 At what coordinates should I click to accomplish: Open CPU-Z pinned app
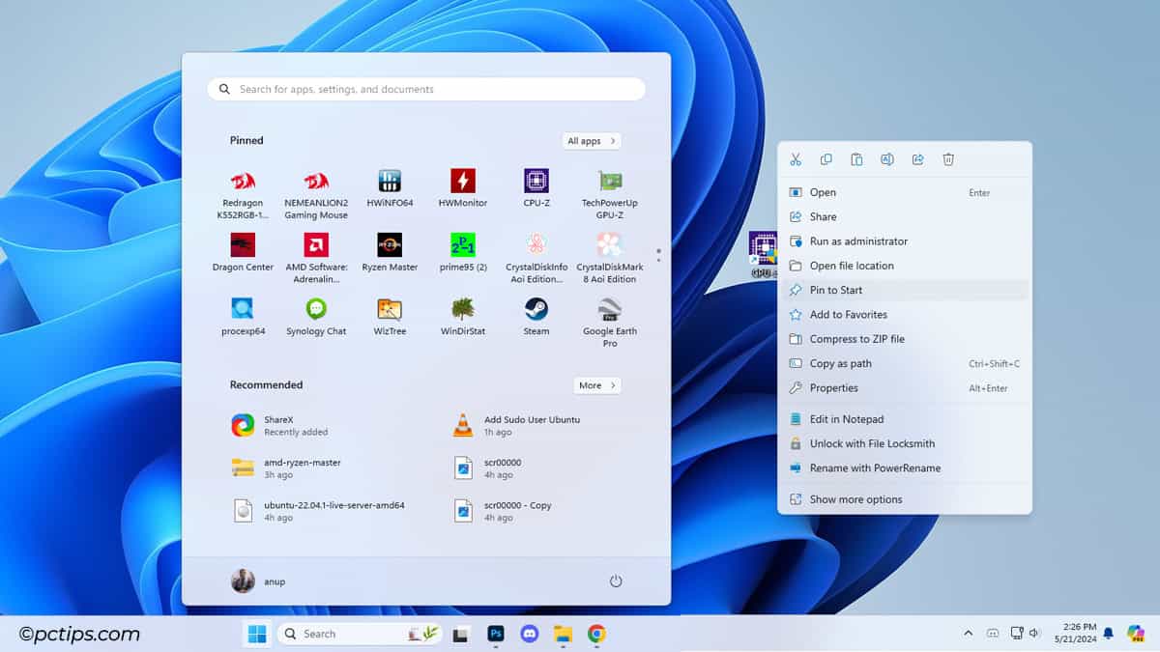(x=536, y=188)
